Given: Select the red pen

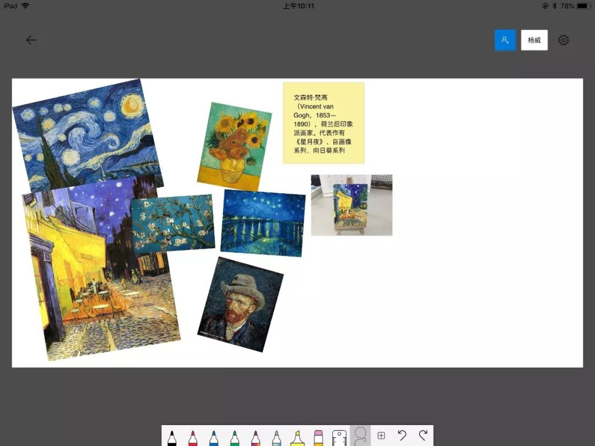Looking at the screenshot, I should tap(193, 438).
